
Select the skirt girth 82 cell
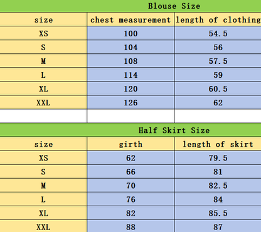(130, 213)
